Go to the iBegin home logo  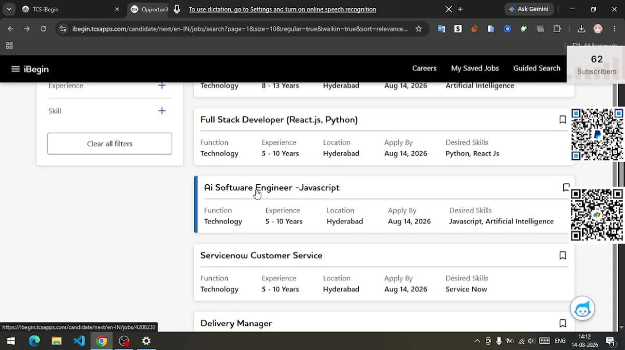click(36, 69)
